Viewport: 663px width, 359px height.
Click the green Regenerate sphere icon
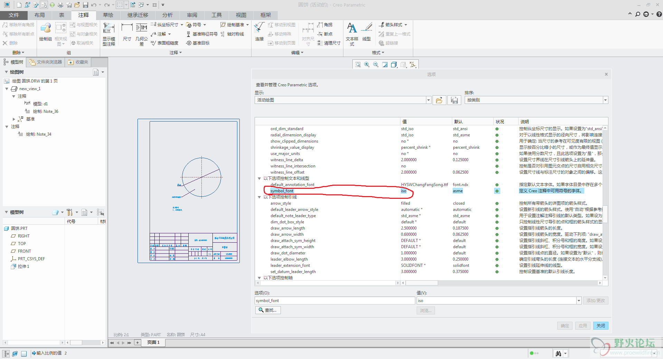point(52,5)
